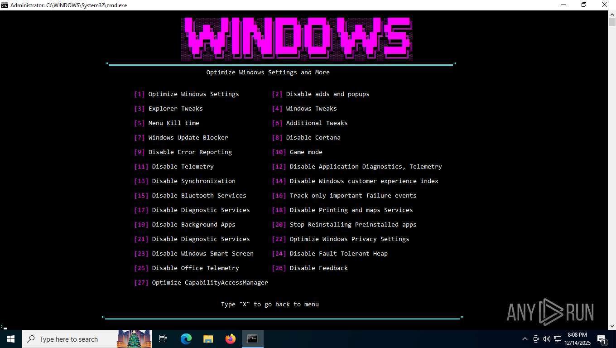The width and height of the screenshot is (616, 348).
Task: Click option [20] Stop Reinstalling Preinstalled apps
Action: pos(344,225)
